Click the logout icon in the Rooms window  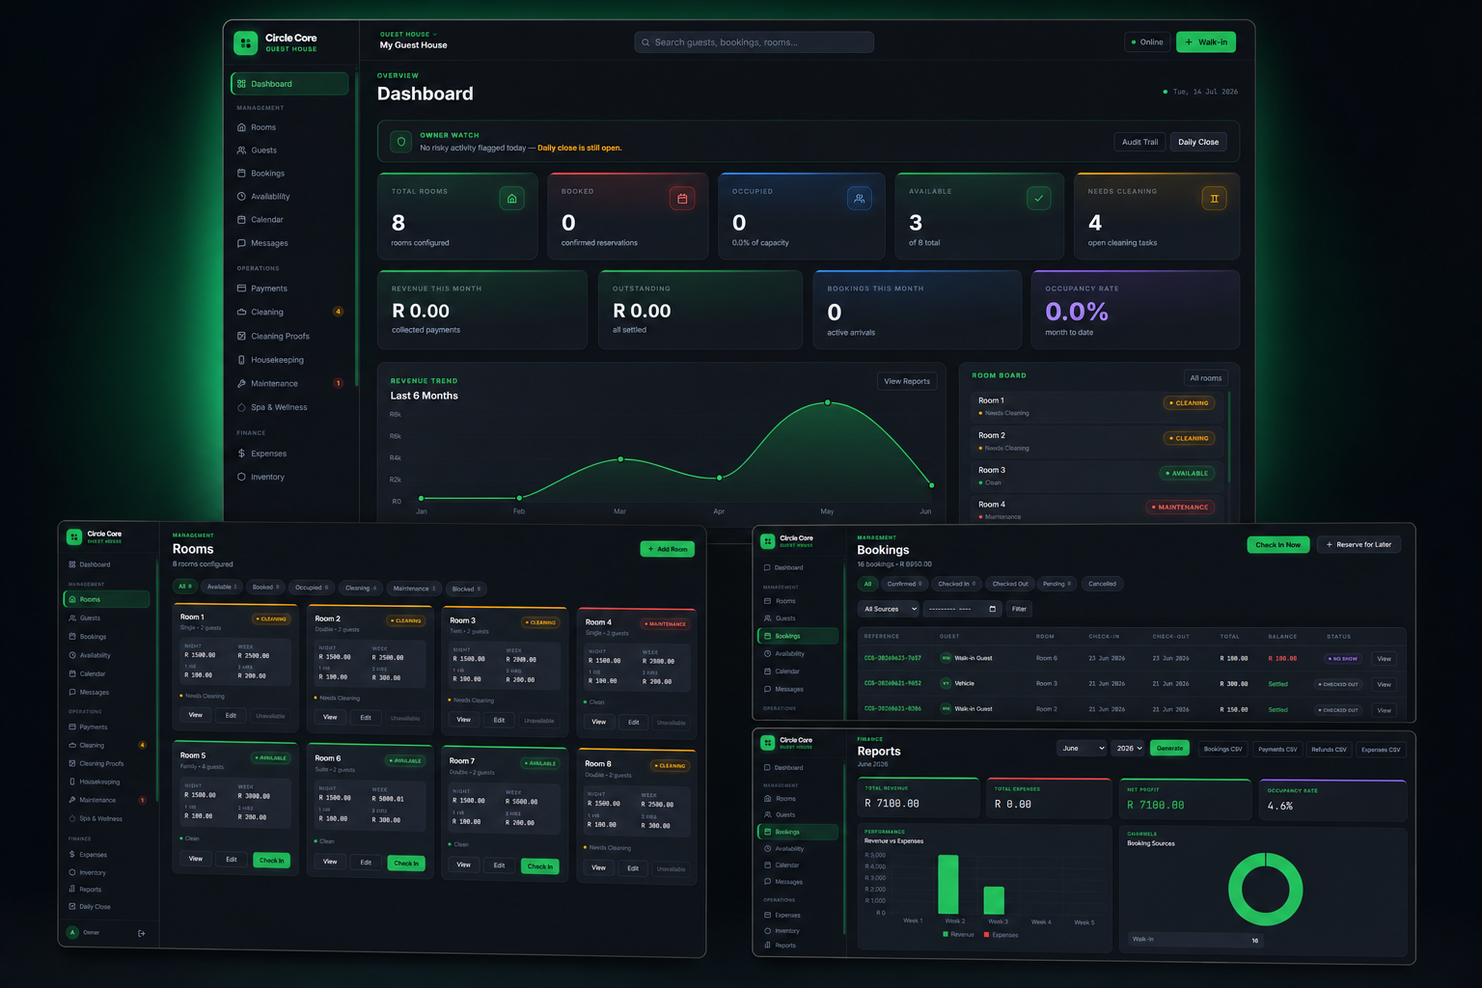pyautogui.click(x=142, y=933)
